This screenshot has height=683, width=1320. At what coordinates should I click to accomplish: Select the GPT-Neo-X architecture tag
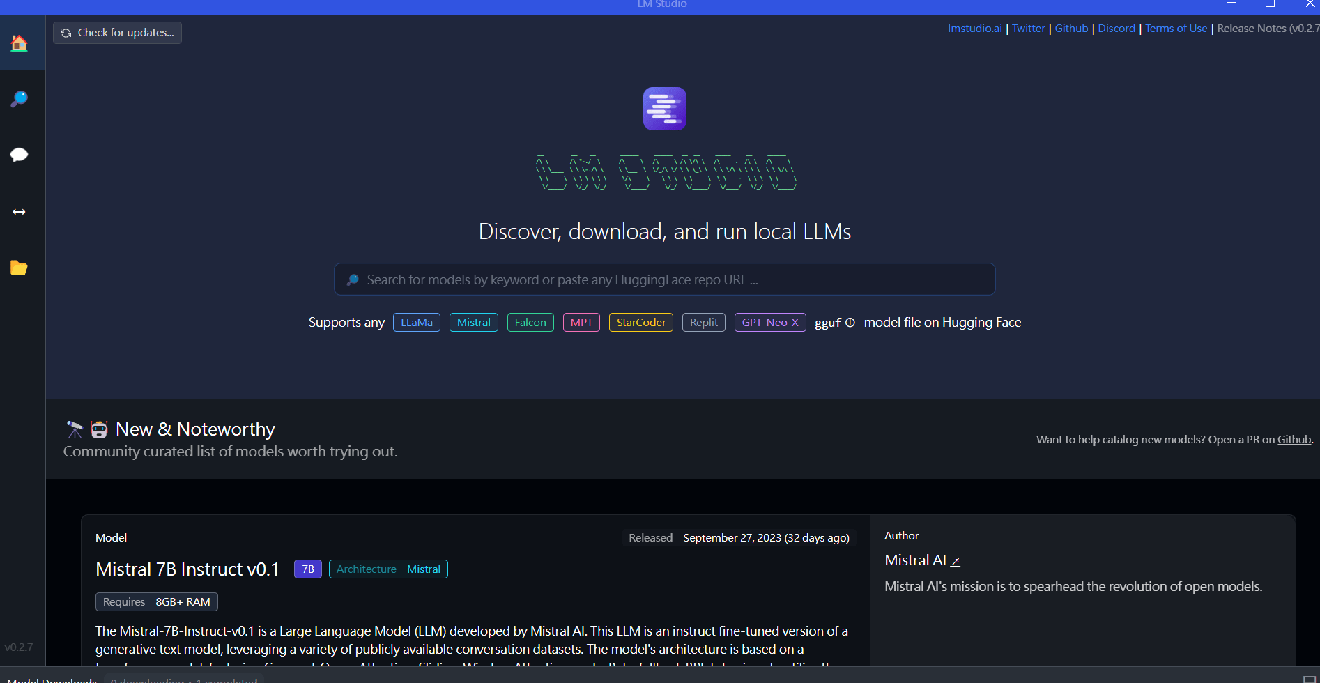[x=770, y=323]
